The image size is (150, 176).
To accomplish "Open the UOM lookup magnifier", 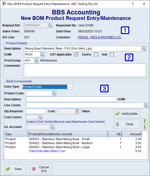I will pyautogui.click(x=42, y=55).
